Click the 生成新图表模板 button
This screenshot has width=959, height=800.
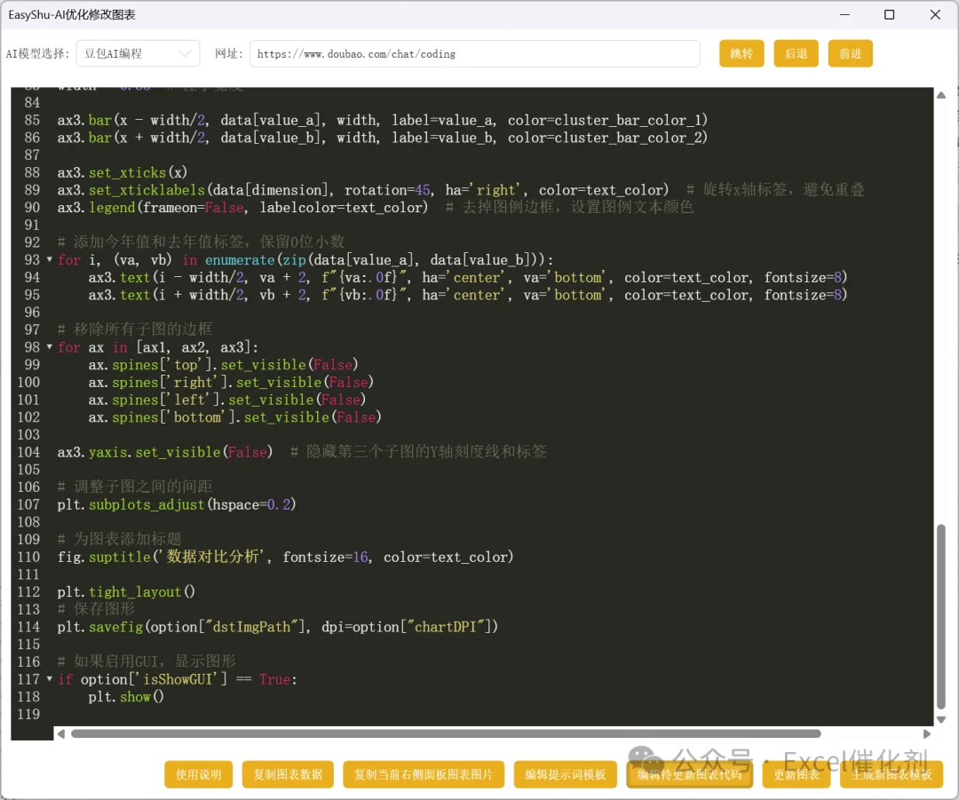892,774
